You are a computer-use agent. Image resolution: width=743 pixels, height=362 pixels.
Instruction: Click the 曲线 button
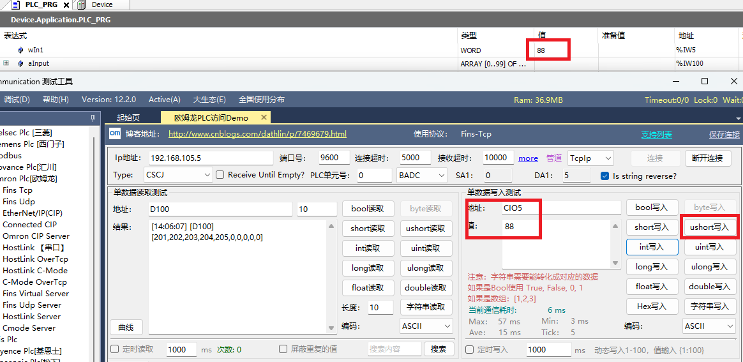(x=126, y=327)
